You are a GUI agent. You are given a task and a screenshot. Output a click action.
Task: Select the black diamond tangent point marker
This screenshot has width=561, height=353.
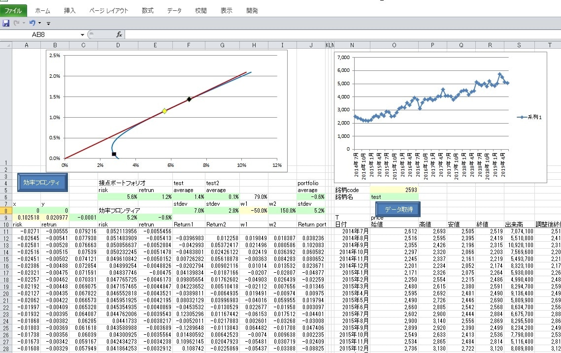point(189,99)
